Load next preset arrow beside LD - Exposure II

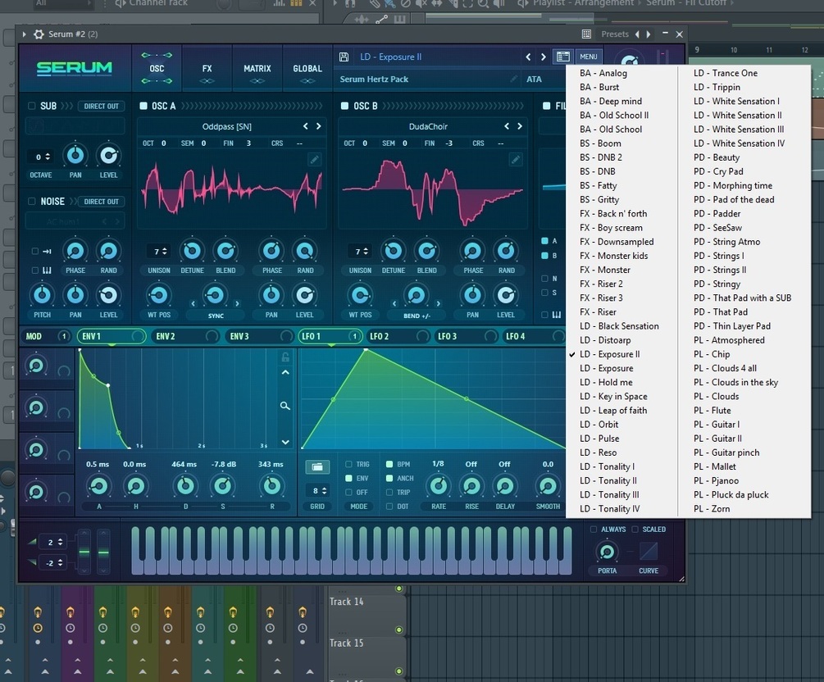(544, 57)
